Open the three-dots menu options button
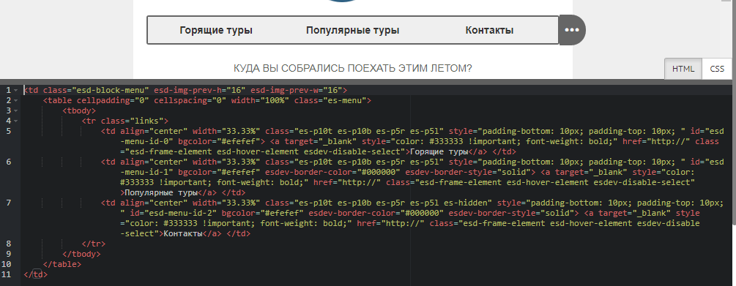This screenshot has height=286, width=736. point(572,30)
